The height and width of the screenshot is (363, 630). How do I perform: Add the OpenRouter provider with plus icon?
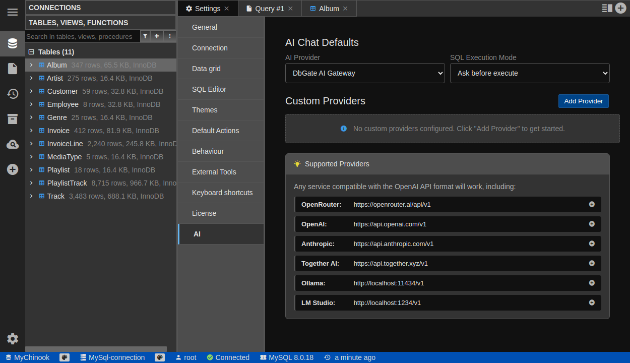click(x=592, y=204)
